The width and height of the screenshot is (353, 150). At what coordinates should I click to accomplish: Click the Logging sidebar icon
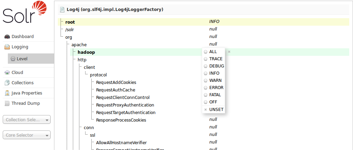coord(7,47)
